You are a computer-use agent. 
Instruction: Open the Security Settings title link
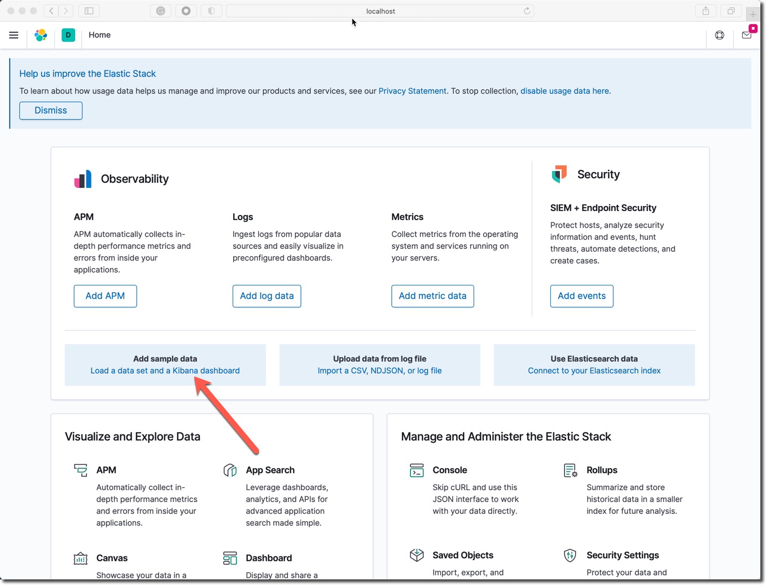click(x=623, y=555)
